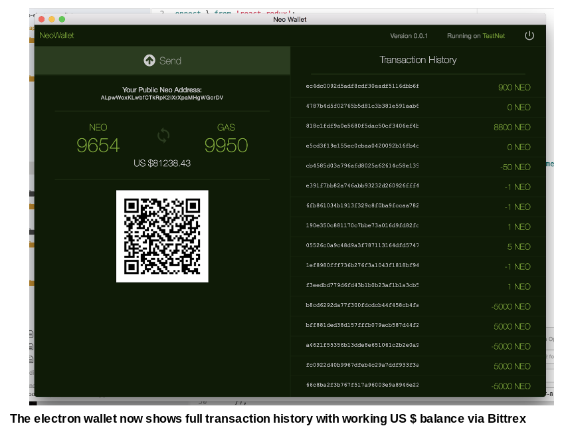Click the US $81238.43 balance
The image size is (568, 432).
tap(162, 163)
